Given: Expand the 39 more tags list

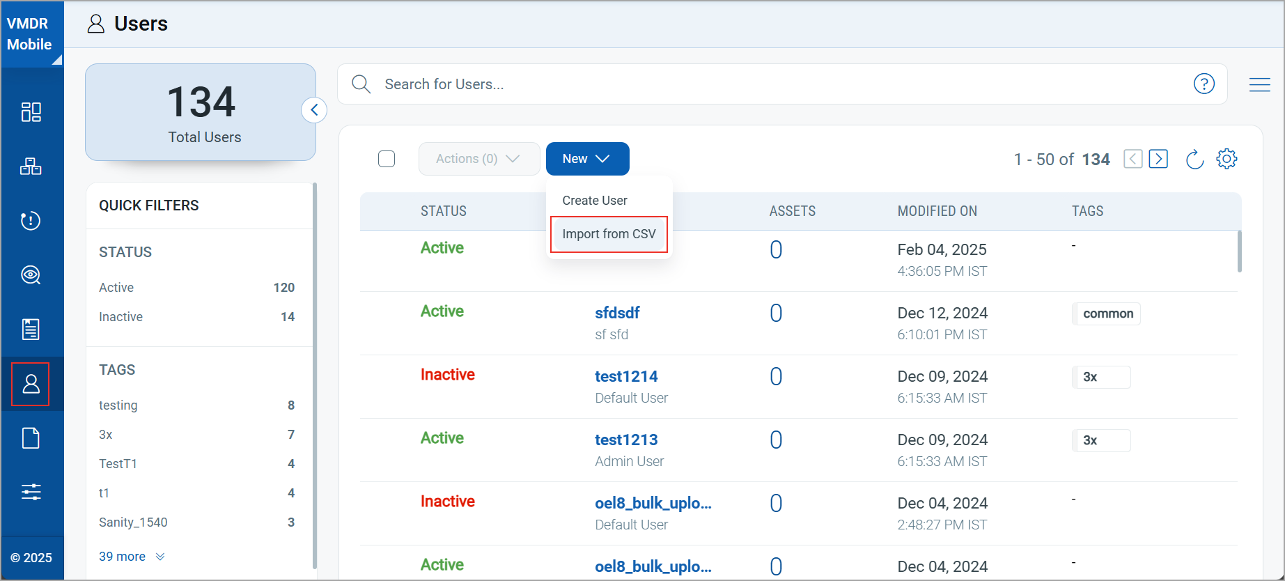Looking at the screenshot, I should pyautogui.click(x=132, y=557).
